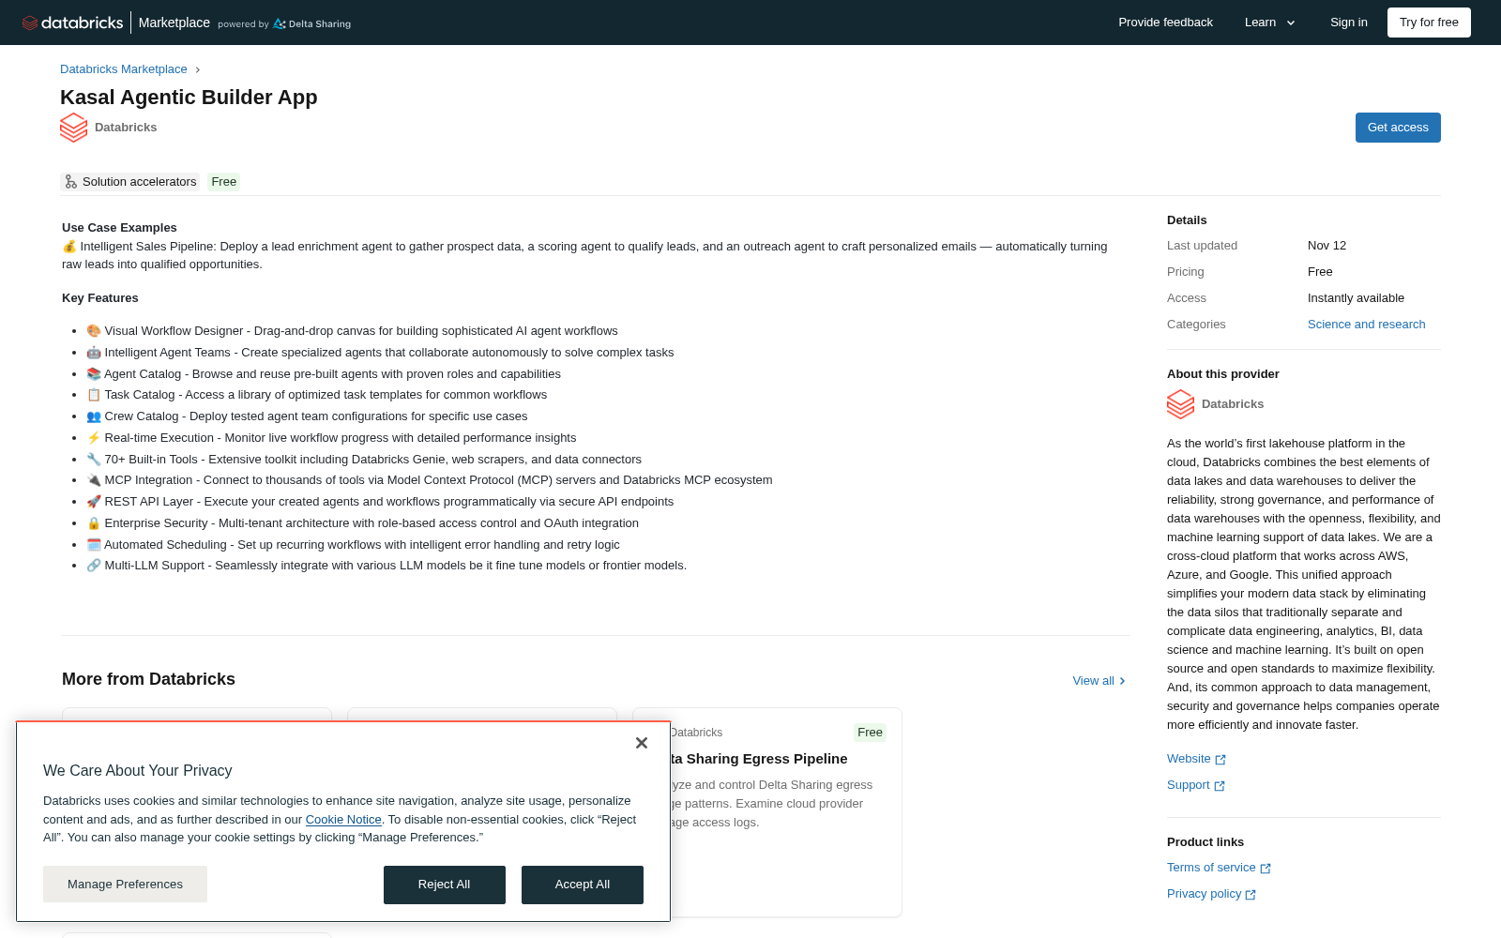Image resolution: width=1501 pixels, height=938 pixels.
Task: Expand the Learn dropdown menu
Action: (1270, 23)
